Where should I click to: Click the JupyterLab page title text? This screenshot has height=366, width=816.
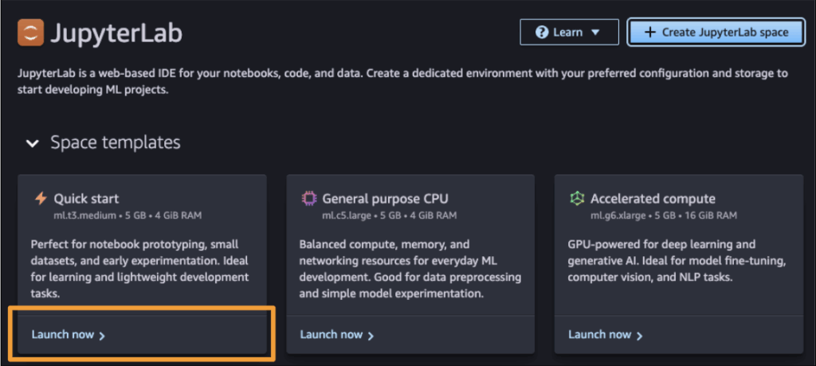click(x=116, y=33)
